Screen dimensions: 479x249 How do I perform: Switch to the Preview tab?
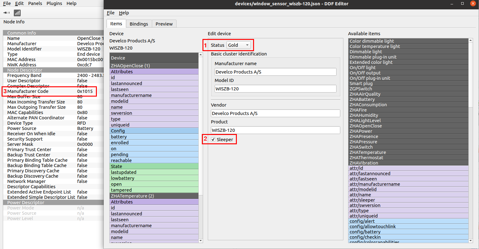[164, 24]
